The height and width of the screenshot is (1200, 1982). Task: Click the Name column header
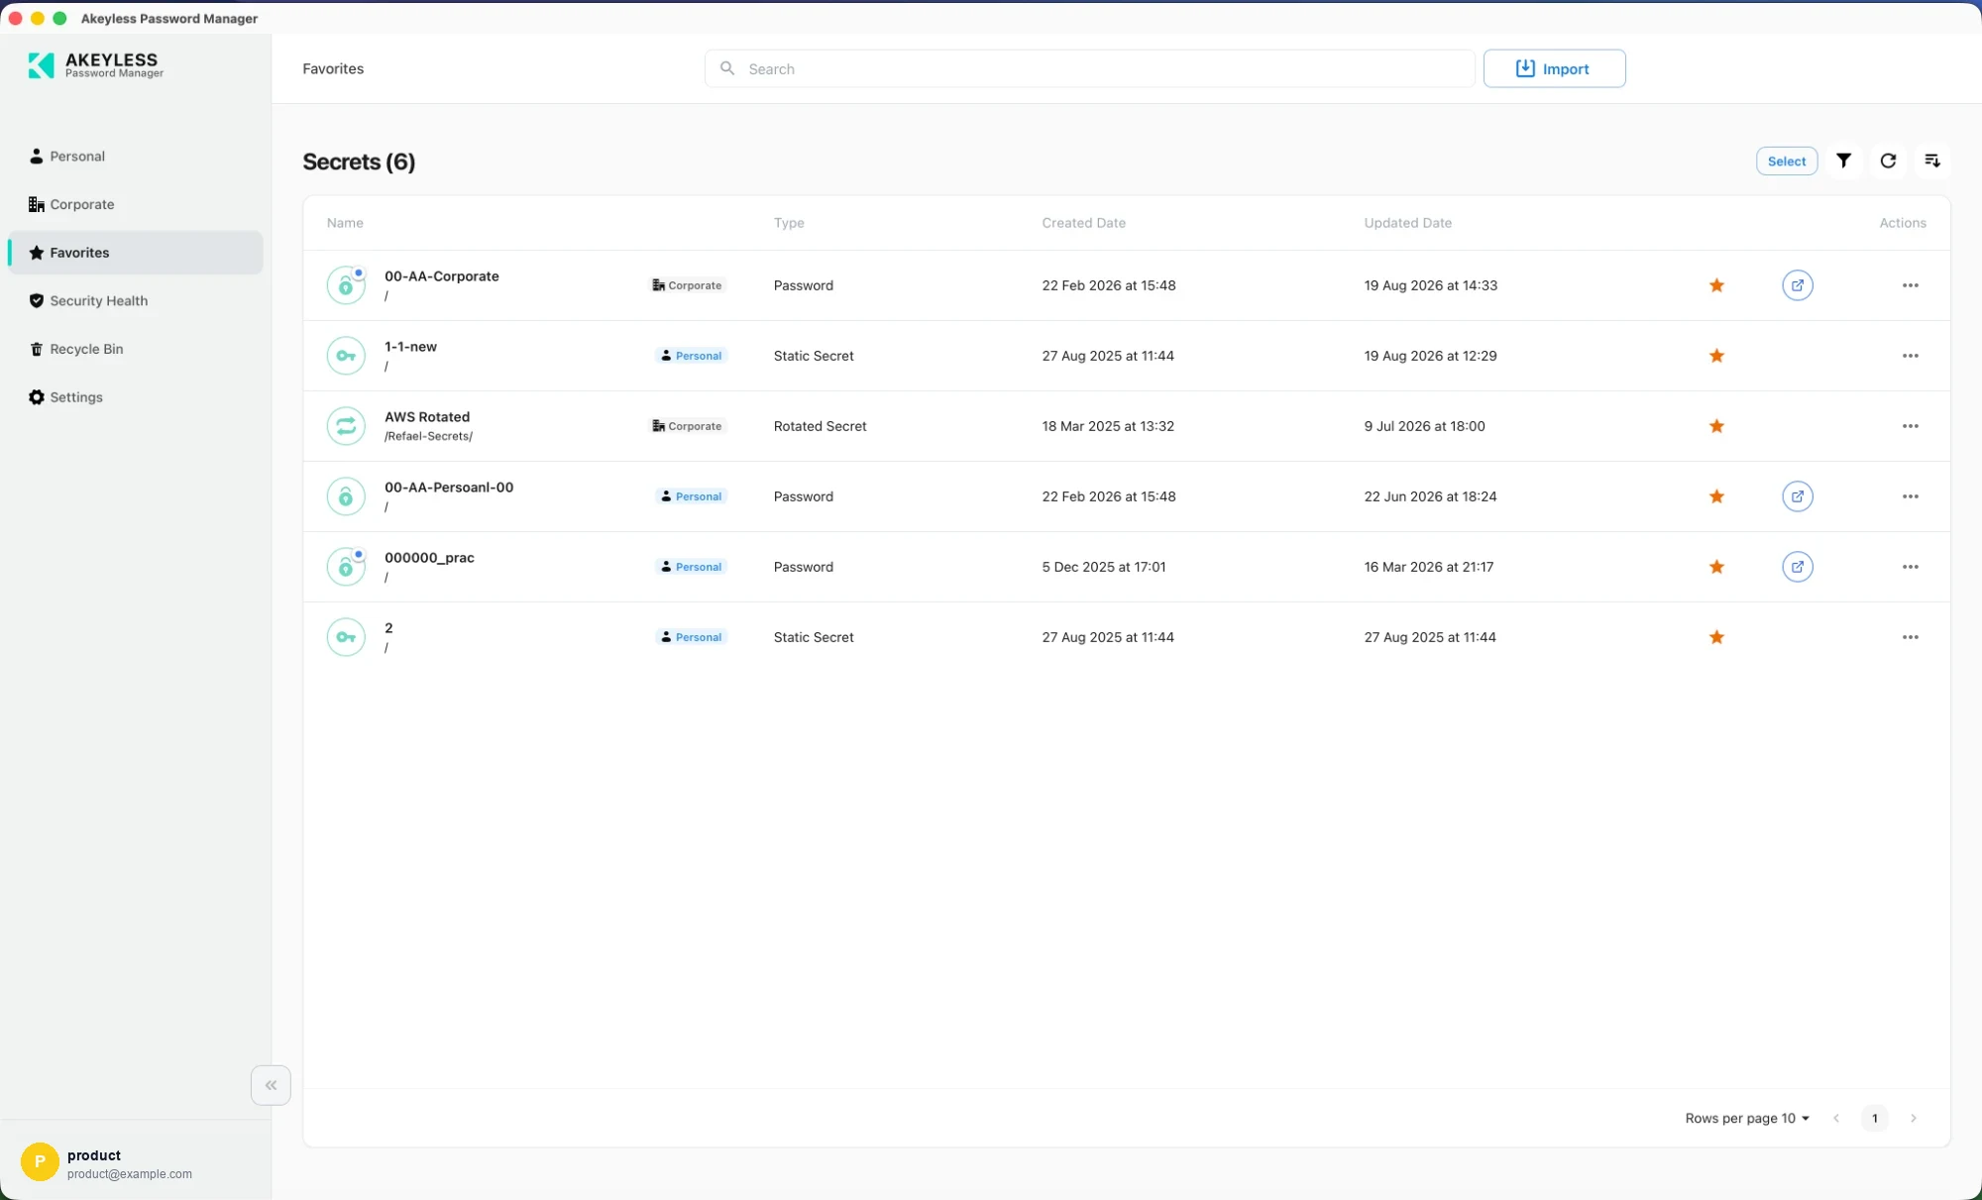click(x=345, y=223)
